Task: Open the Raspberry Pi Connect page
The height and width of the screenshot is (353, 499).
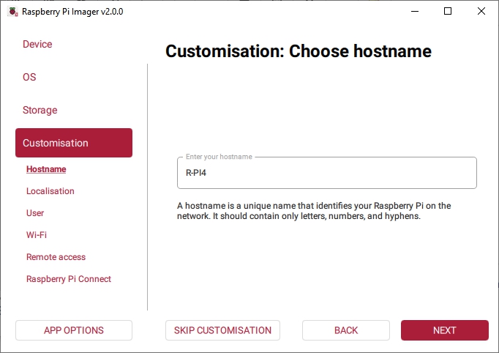Action: (x=69, y=279)
